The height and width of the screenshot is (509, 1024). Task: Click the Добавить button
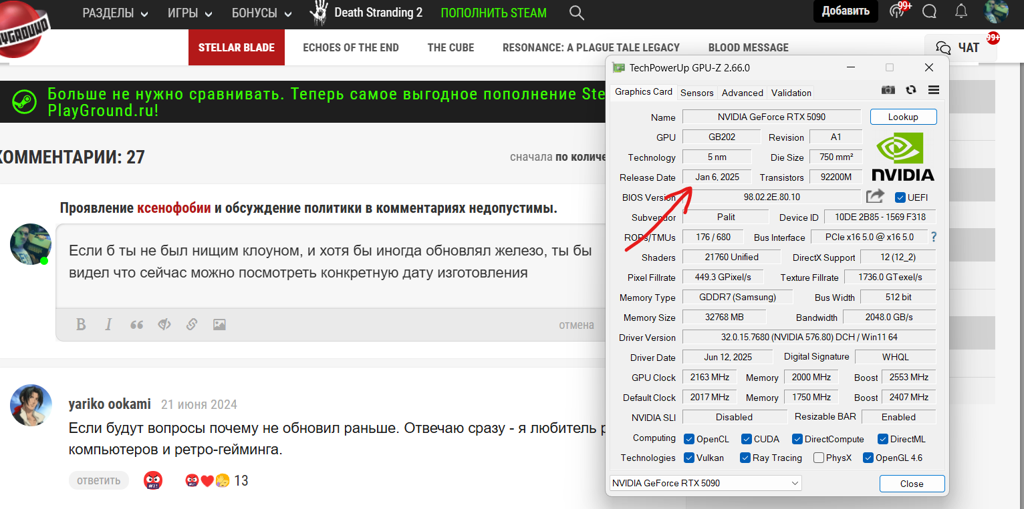tap(846, 11)
